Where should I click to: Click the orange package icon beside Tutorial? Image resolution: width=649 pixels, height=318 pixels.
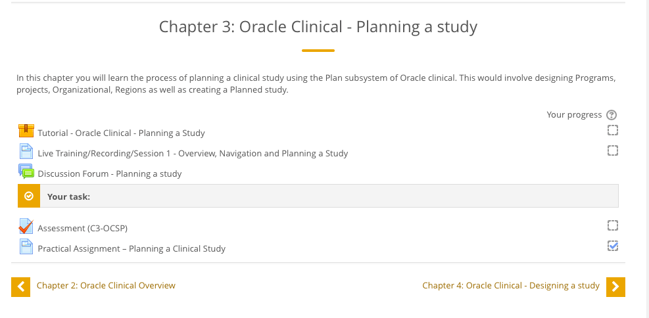coord(26,131)
